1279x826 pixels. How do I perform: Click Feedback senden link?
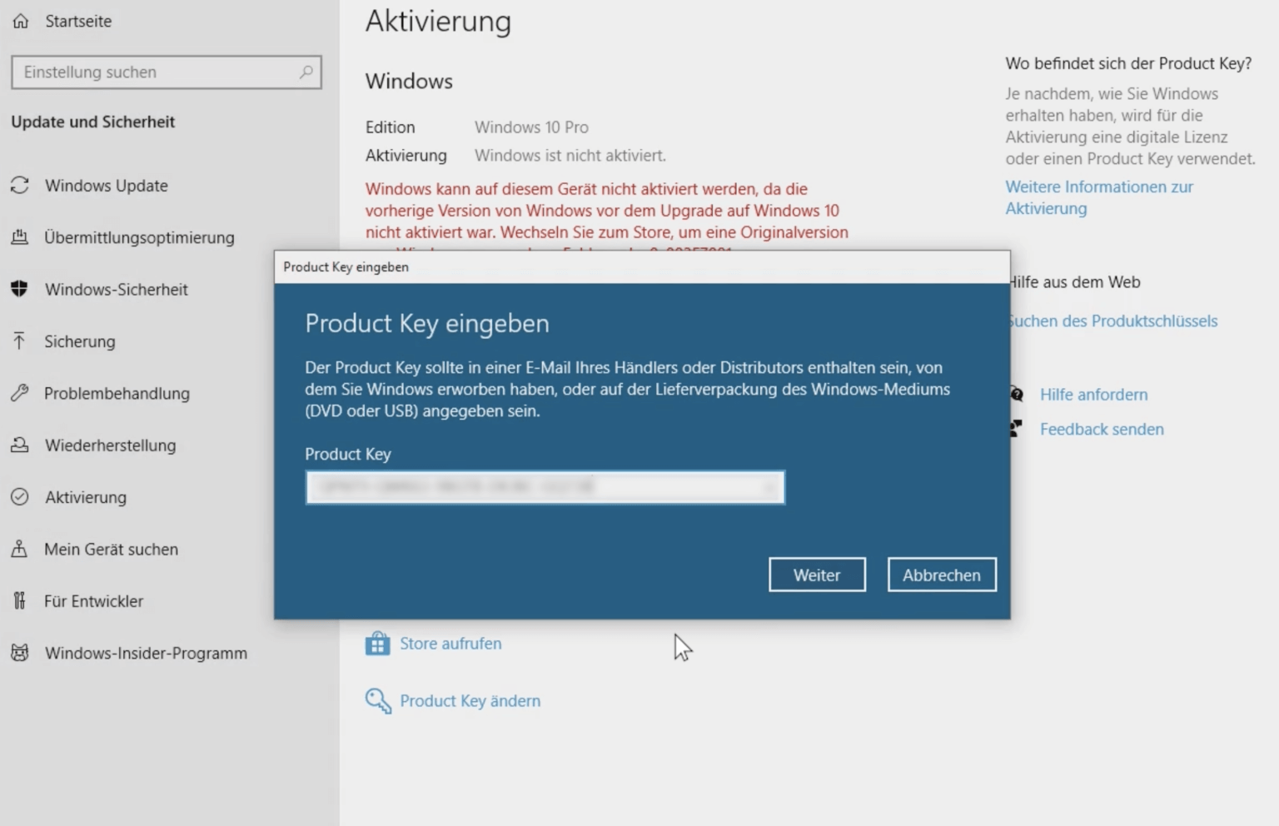(x=1102, y=430)
